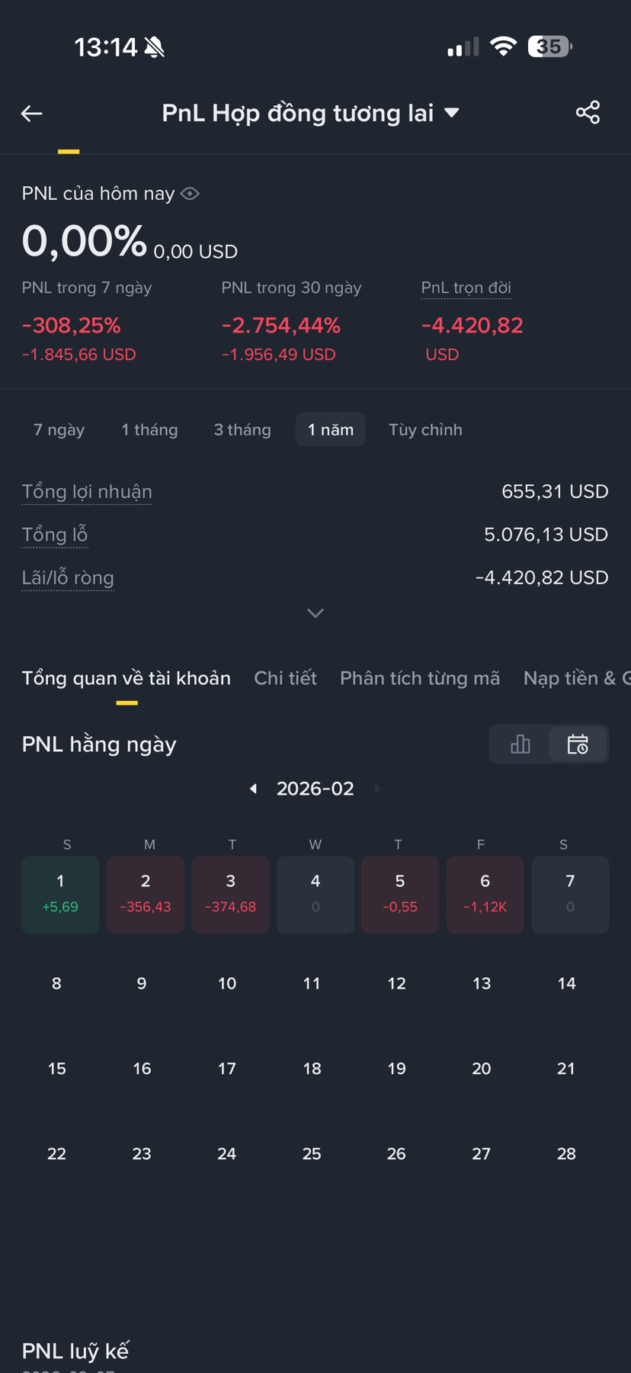Switch to Chi tiết tab
Screen dimensions: 631x1373
pos(285,678)
